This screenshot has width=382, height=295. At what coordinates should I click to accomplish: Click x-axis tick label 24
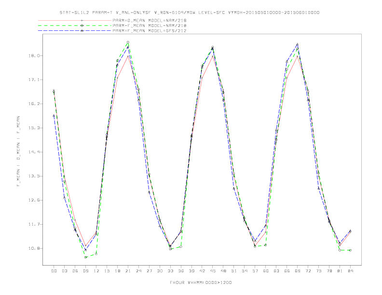pos(138,271)
